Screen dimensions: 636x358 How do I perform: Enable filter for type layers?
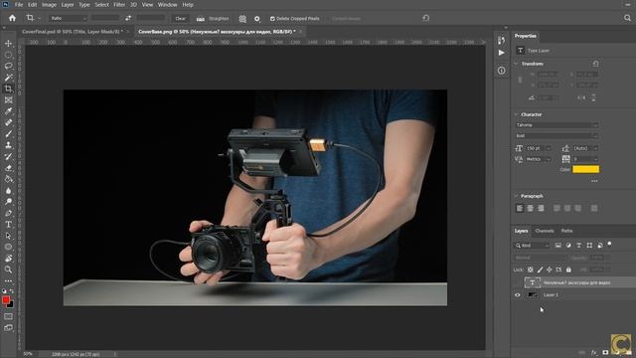click(578, 246)
